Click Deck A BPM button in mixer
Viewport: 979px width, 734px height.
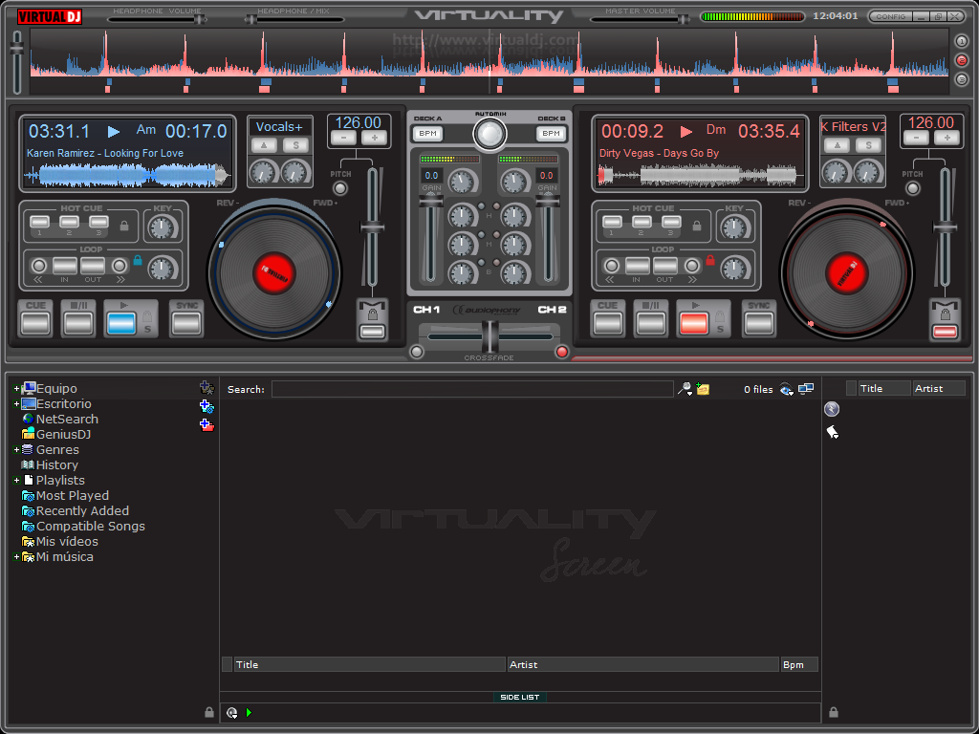click(427, 134)
